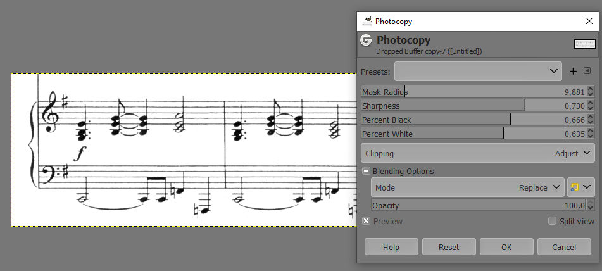Click the layer preview thumbnail in header

[x=584, y=44]
